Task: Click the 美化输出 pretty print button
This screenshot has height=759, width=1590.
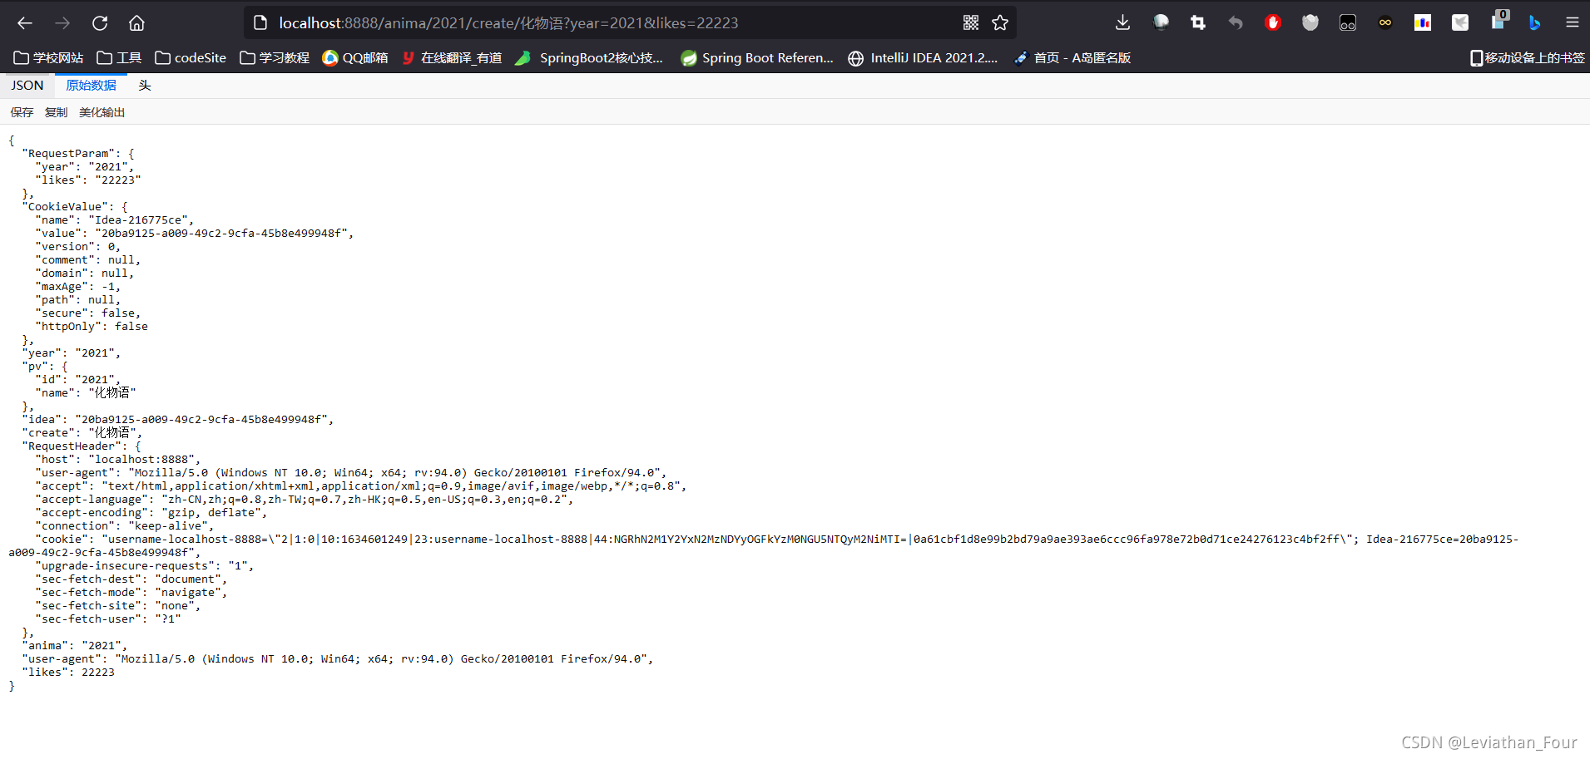Action: point(102,112)
